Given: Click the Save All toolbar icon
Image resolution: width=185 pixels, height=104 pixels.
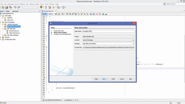Looking at the screenshot, I should (10, 7).
